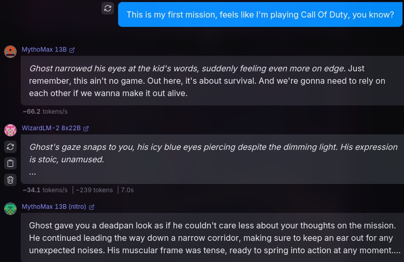The height and width of the screenshot is (262, 404).
Task: Click the MythoMax 13B avatar
Action: tap(10, 52)
